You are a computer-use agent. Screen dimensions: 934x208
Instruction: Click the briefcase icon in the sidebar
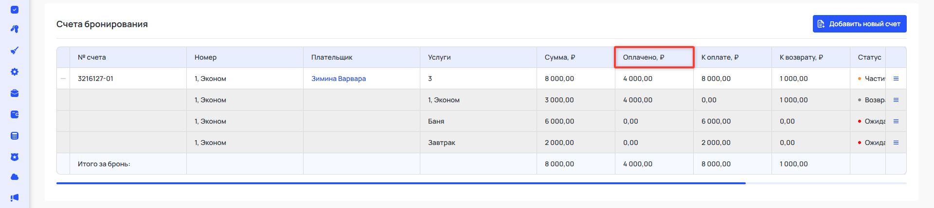point(15,93)
